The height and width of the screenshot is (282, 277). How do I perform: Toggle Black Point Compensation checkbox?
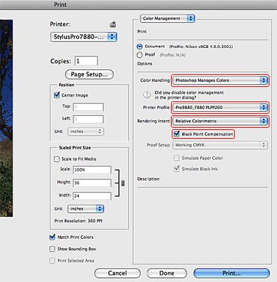coord(177,134)
